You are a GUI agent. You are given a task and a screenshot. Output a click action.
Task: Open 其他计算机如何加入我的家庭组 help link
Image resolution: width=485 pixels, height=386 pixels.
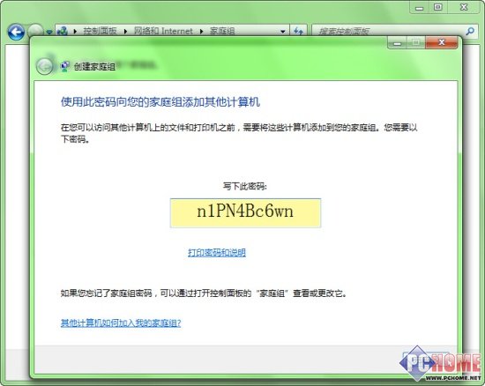tap(121, 323)
